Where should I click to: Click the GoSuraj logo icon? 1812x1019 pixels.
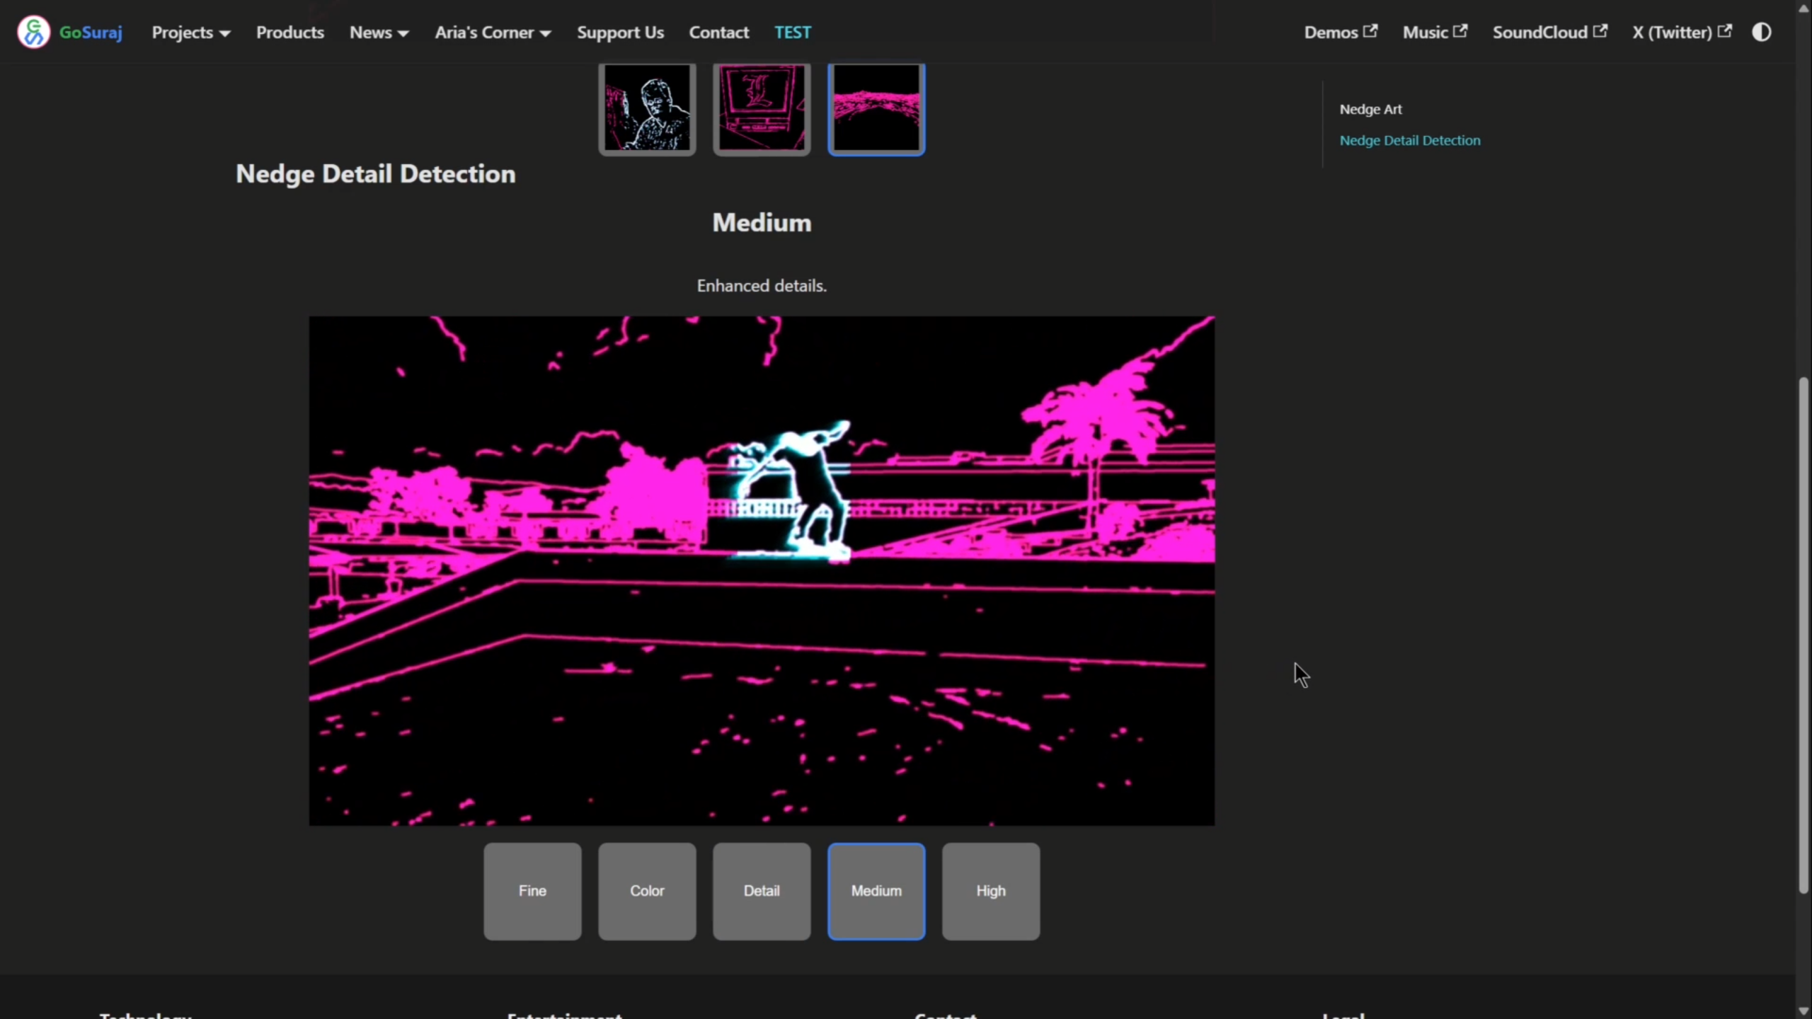(x=33, y=33)
